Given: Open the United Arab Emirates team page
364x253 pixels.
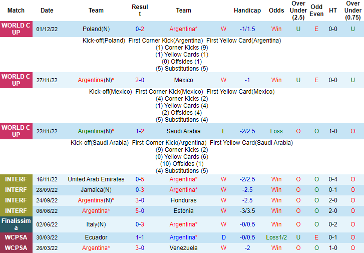Looking at the screenshot, I should point(96,179).
